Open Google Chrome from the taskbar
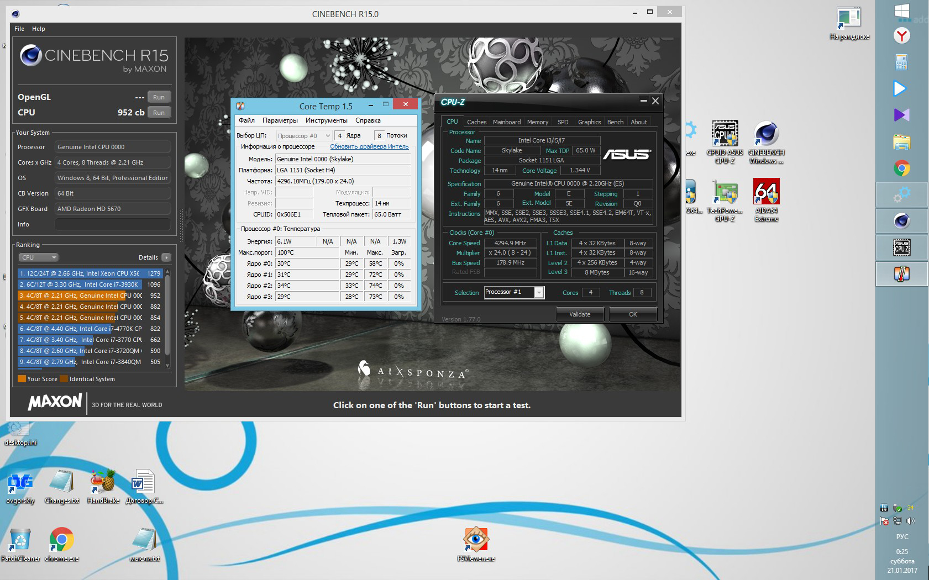The height and width of the screenshot is (580, 929). [902, 168]
